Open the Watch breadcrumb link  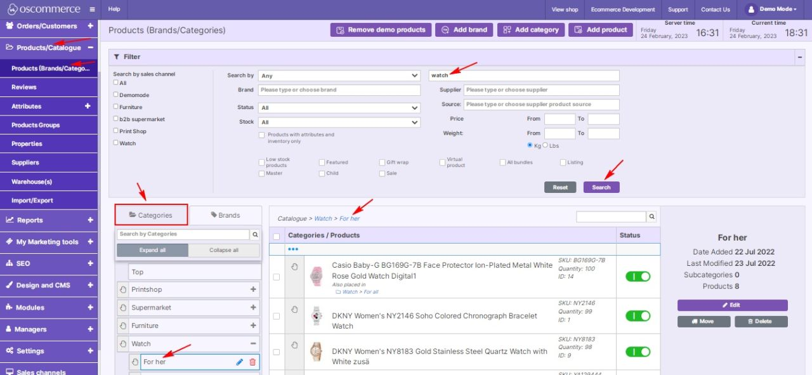click(x=323, y=218)
